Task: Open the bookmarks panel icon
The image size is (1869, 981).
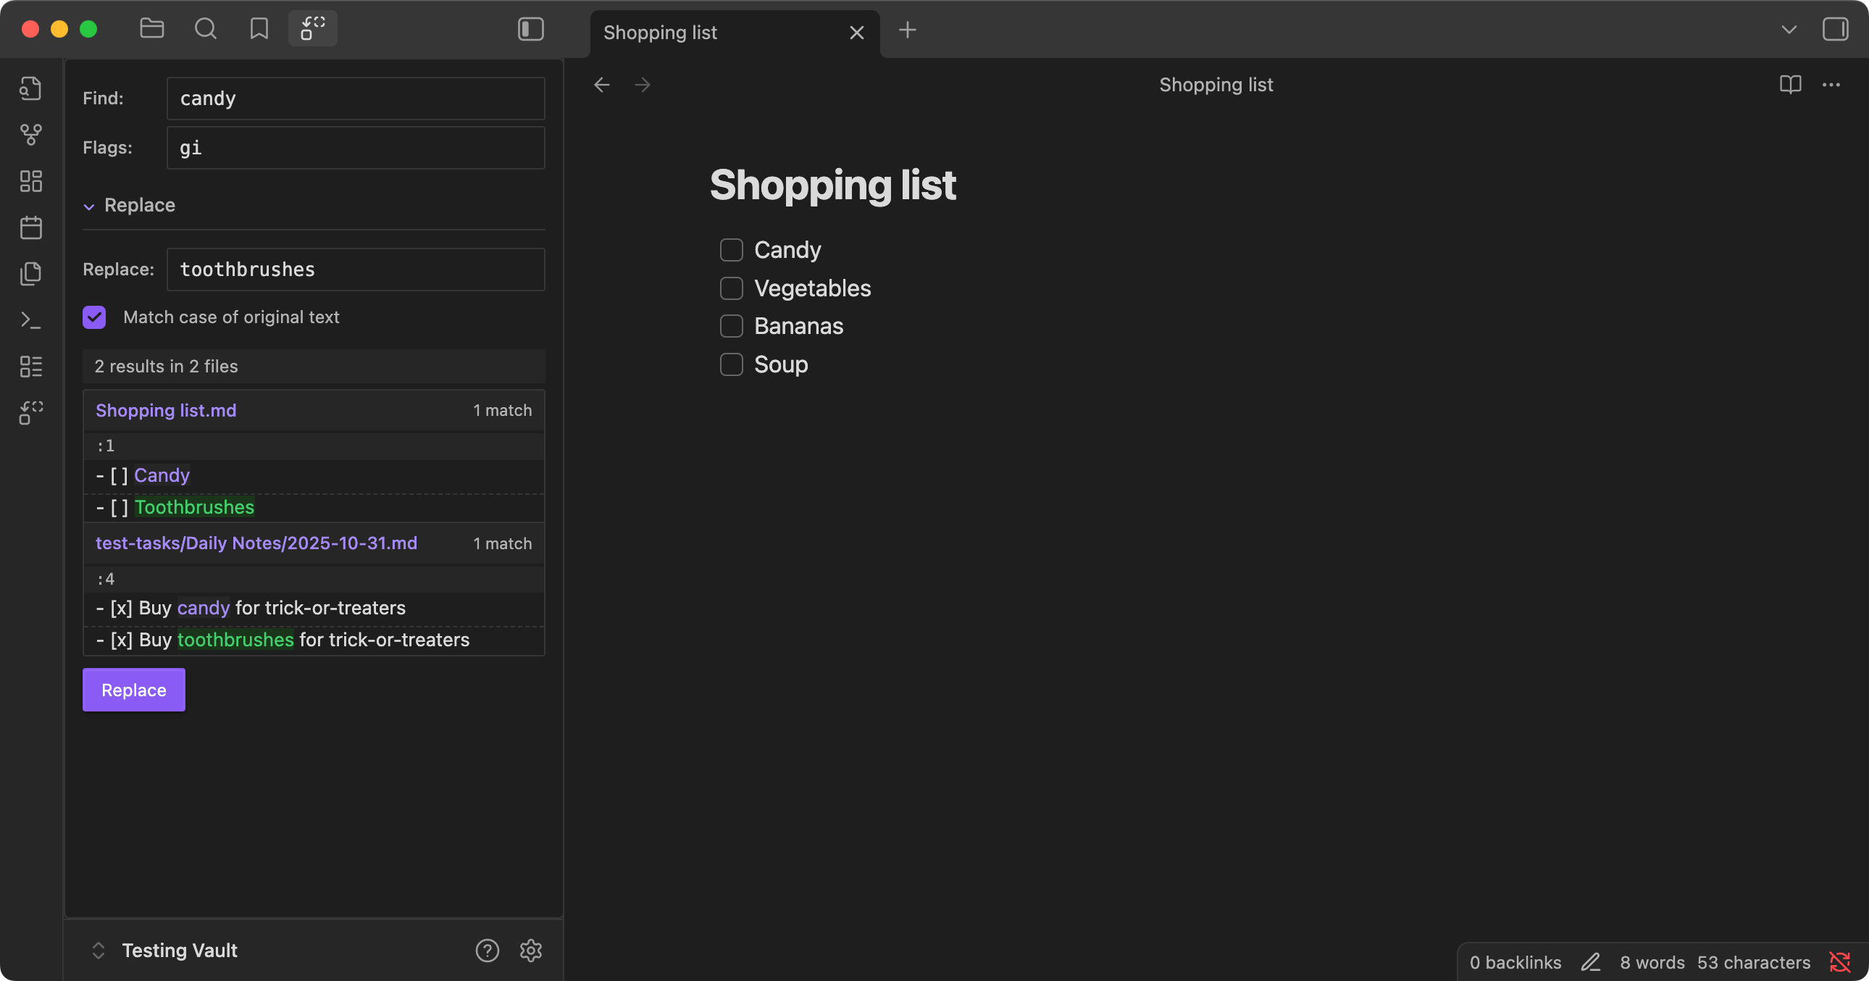Action: [259, 29]
